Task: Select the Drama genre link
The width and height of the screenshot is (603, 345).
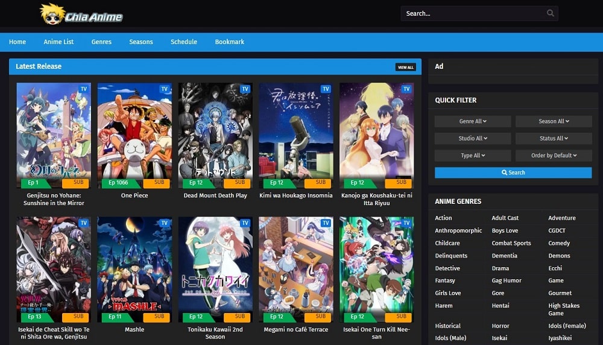Action: click(x=500, y=268)
